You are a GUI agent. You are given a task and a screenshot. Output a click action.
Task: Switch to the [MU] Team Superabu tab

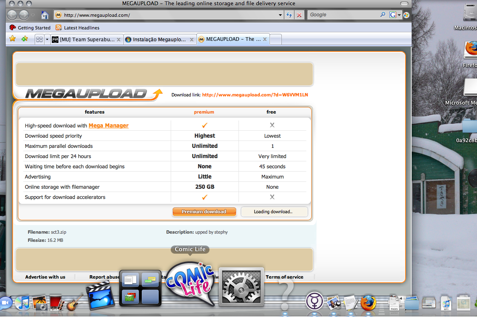click(83, 40)
